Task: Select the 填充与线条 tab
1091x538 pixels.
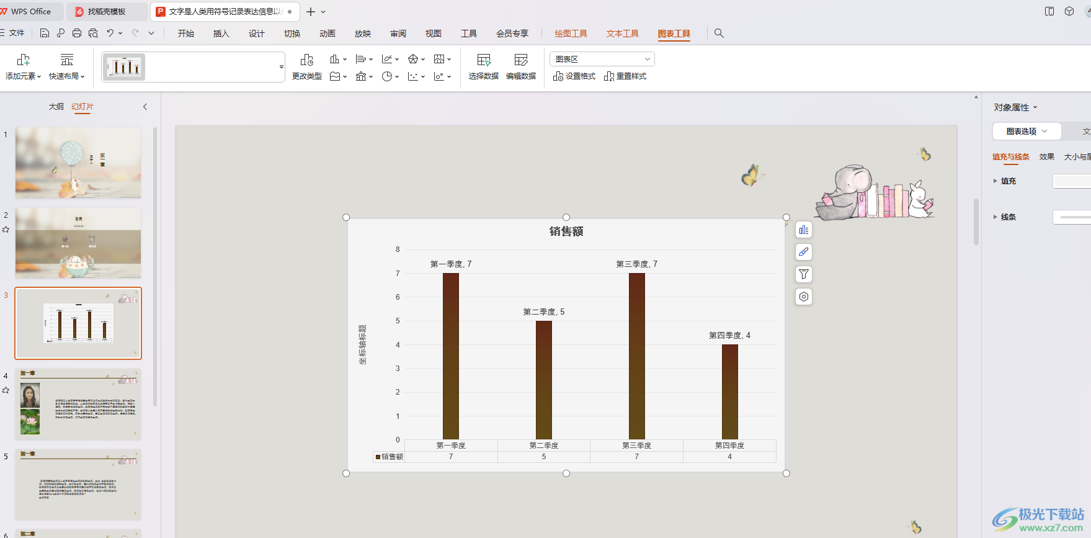Action: click(1011, 157)
